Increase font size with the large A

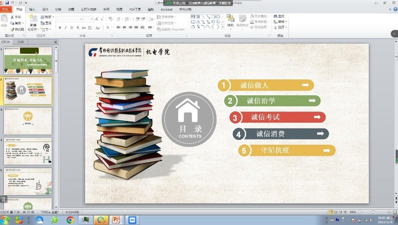(96, 19)
